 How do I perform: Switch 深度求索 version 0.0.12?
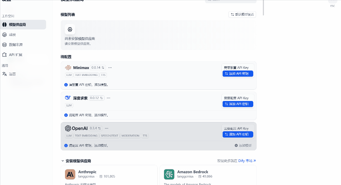point(96,98)
